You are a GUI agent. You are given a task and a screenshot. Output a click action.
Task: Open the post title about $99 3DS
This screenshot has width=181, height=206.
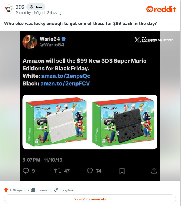[x=80, y=24]
